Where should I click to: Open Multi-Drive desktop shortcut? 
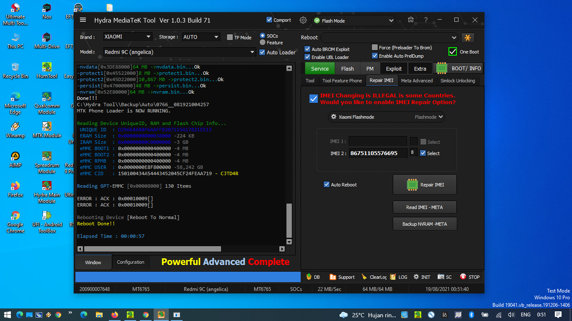47,41
